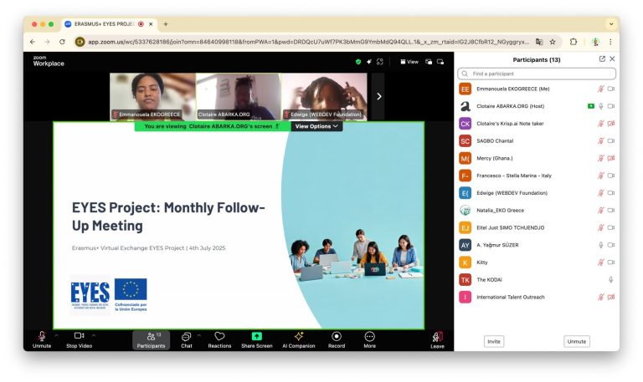The width and height of the screenshot is (643, 382).
Task: Toggle muted mic for Emmanouela EKOGREECE (Me)
Action: click(x=601, y=89)
